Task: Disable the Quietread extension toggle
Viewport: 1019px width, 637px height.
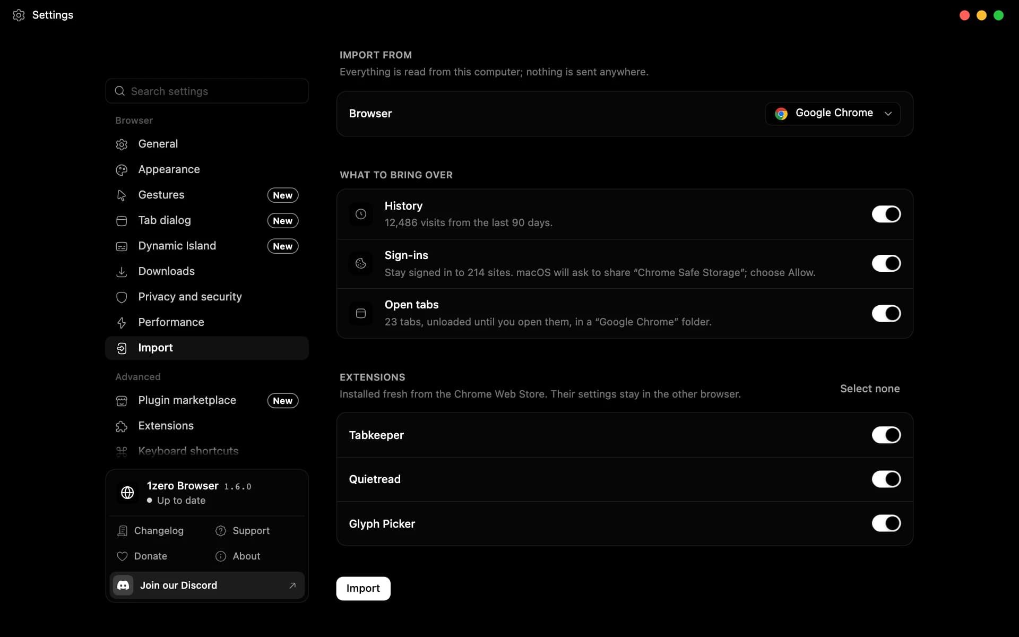Action: [886, 479]
